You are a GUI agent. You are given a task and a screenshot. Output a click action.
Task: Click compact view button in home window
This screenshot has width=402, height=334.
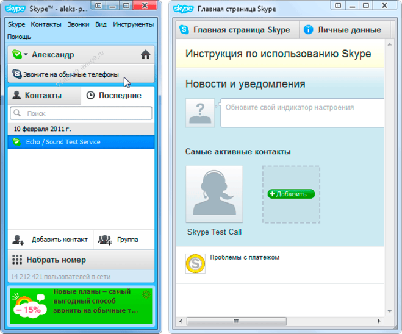[338, 5]
